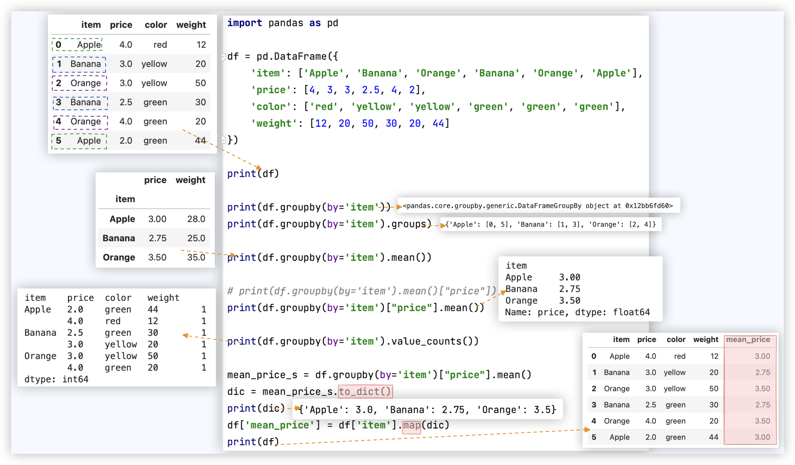Click the mean_price column header in the result table
This screenshot has width=795, height=465.
point(748,340)
